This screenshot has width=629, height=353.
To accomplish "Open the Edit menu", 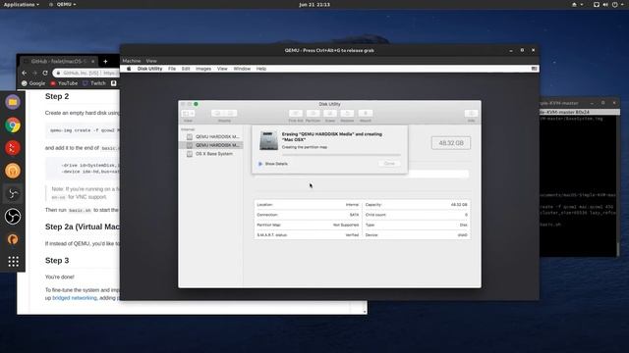I will [186, 69].
